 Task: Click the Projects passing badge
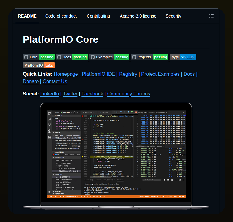149,57
